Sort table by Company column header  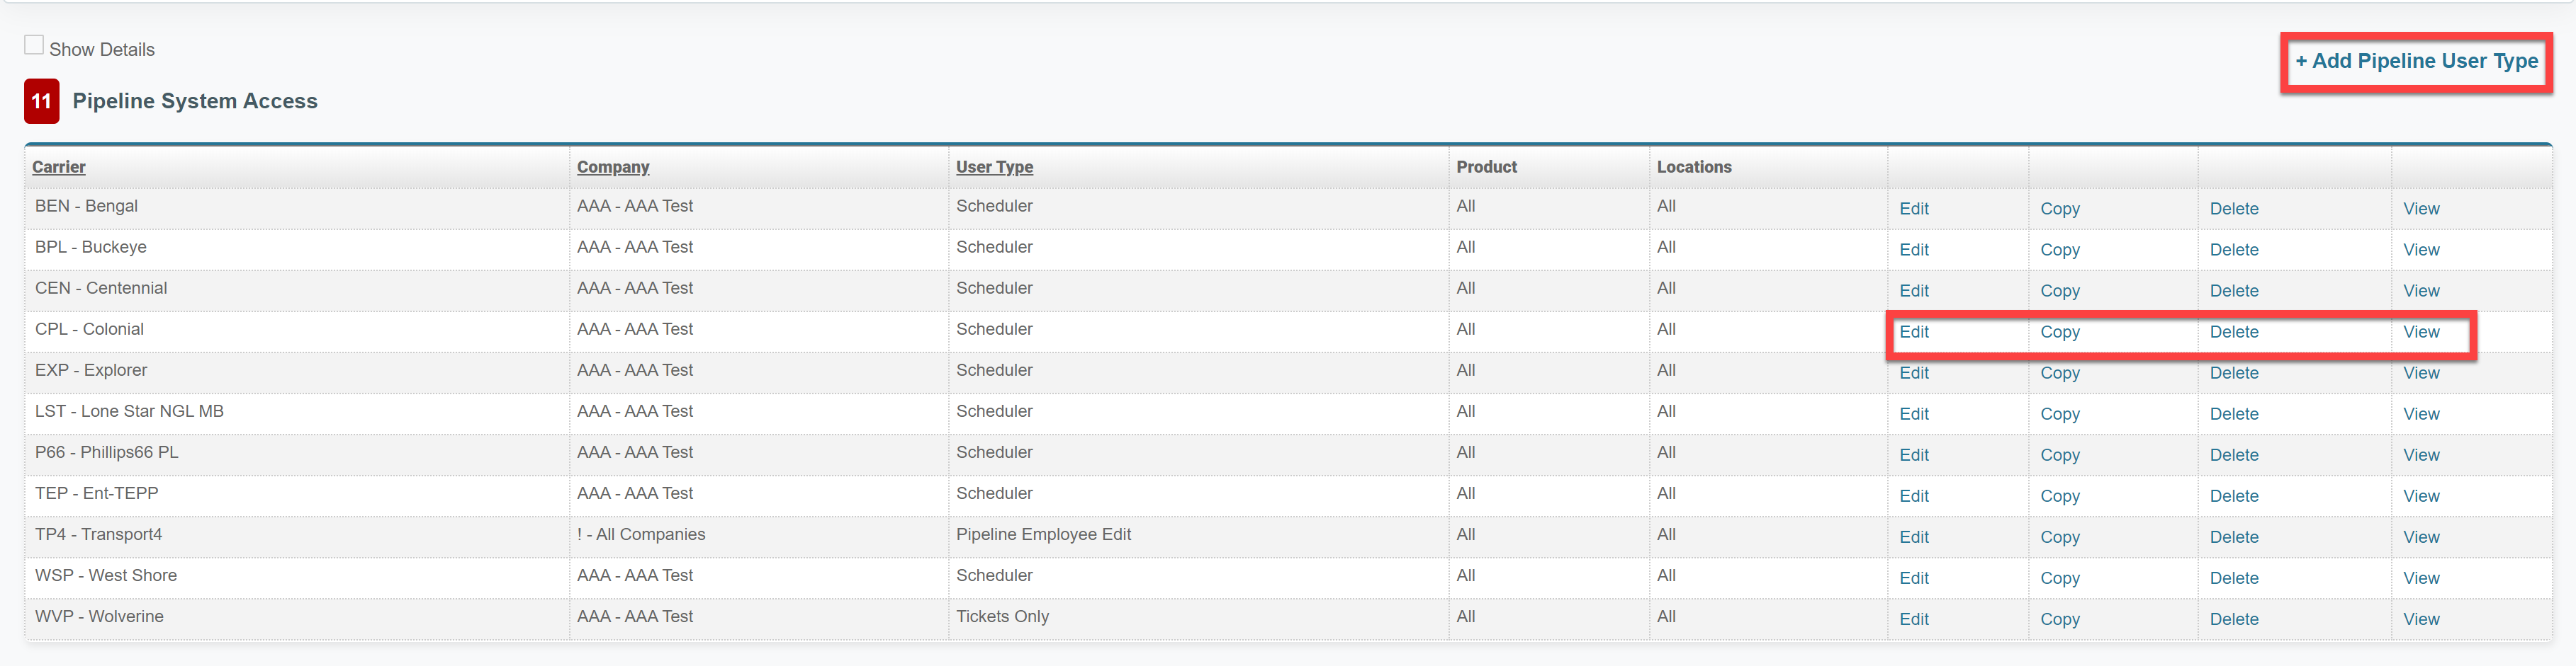(612, 168)
